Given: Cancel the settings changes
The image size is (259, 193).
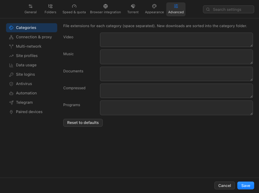Looking at the screenshot, I should click(224, 185).
